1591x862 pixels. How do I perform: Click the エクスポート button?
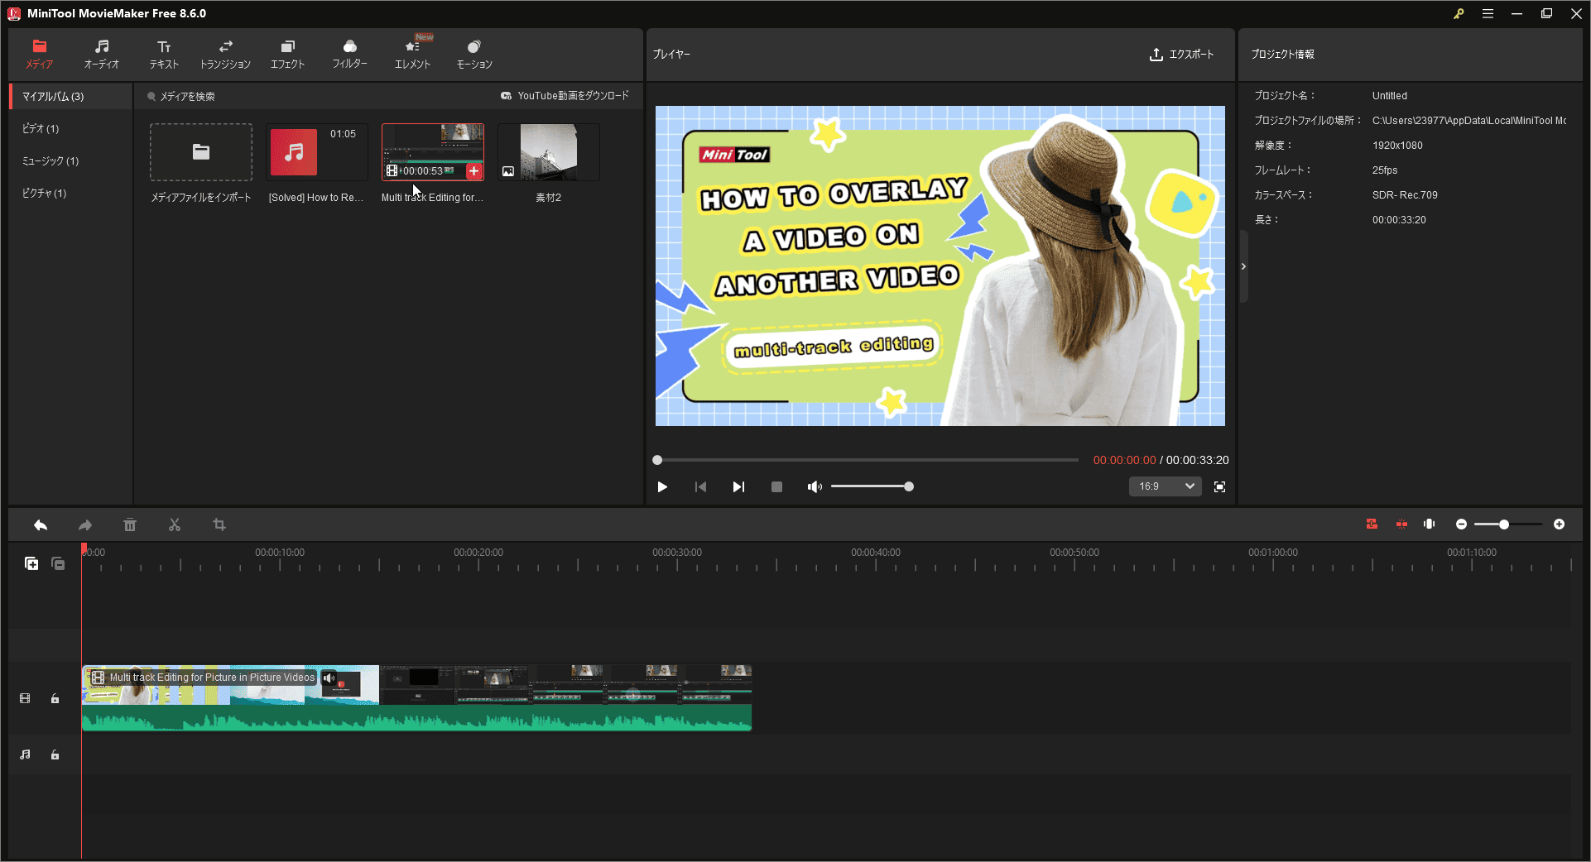[1182, 55]
